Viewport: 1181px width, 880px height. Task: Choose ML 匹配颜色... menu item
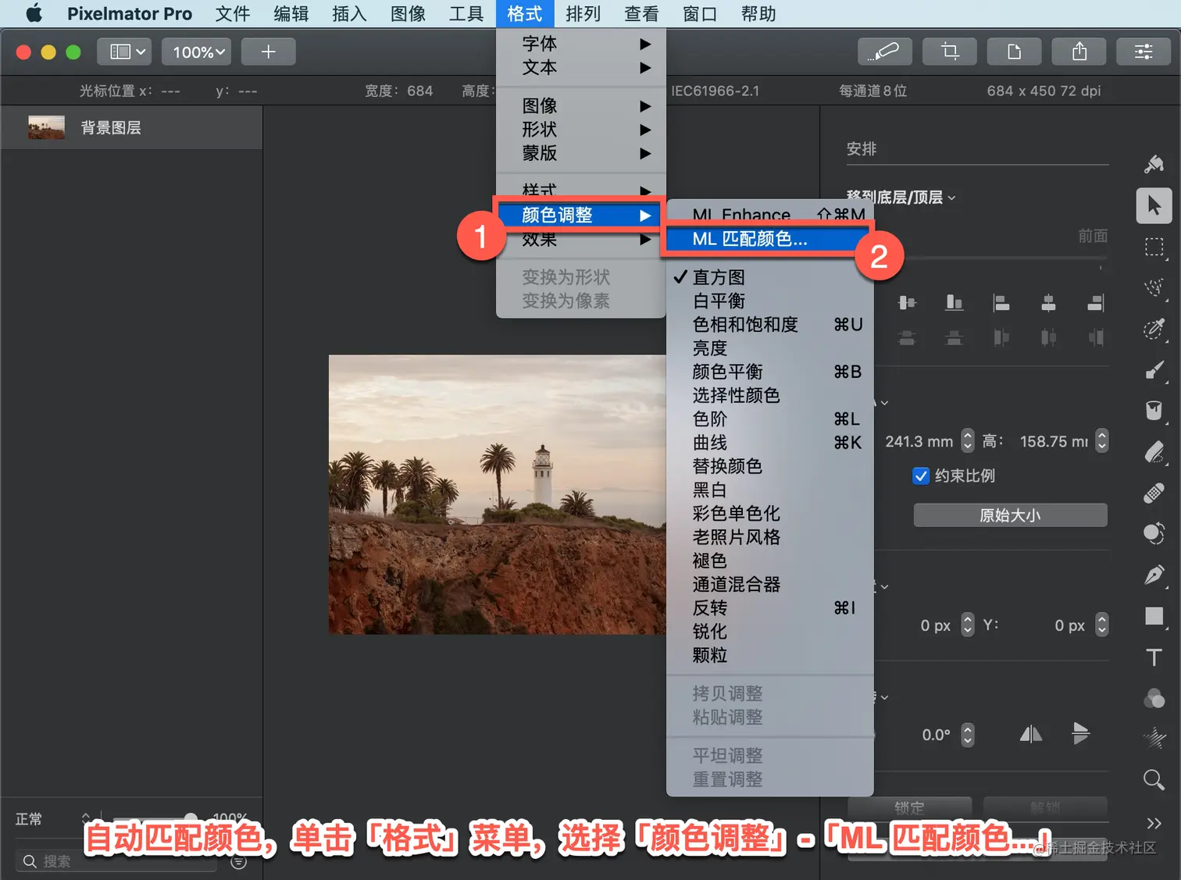click(769, 239)
